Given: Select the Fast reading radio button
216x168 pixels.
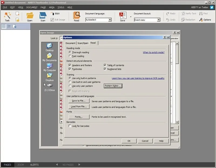Looking at the screenshot, I should tap(70, 56).
